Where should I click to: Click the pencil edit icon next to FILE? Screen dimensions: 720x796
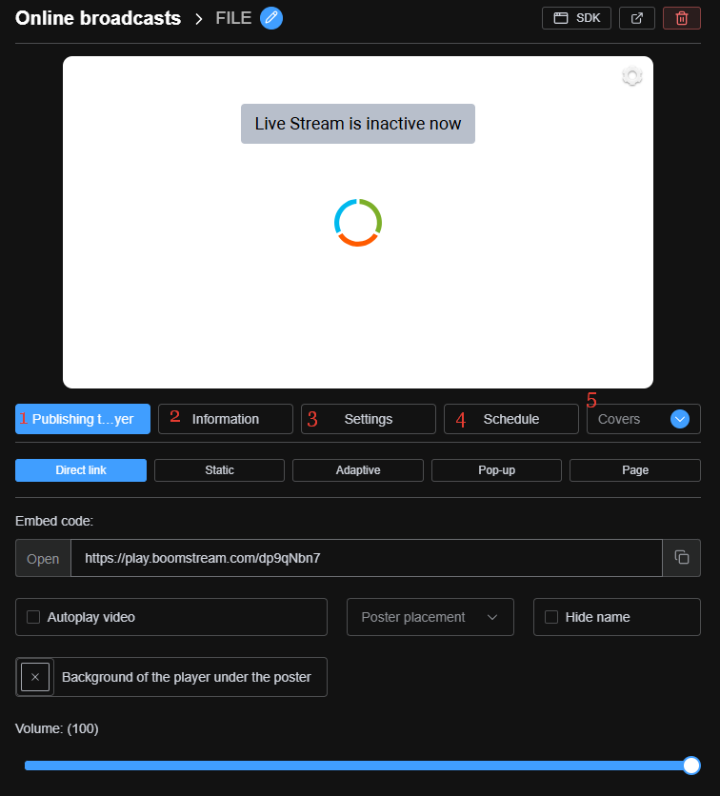click(271, 18)
